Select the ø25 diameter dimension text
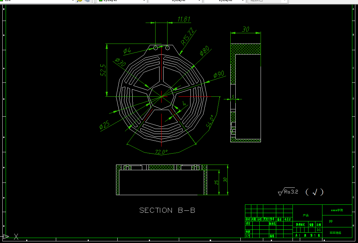The height and width of the screenshot is (243, 358). 104,125
